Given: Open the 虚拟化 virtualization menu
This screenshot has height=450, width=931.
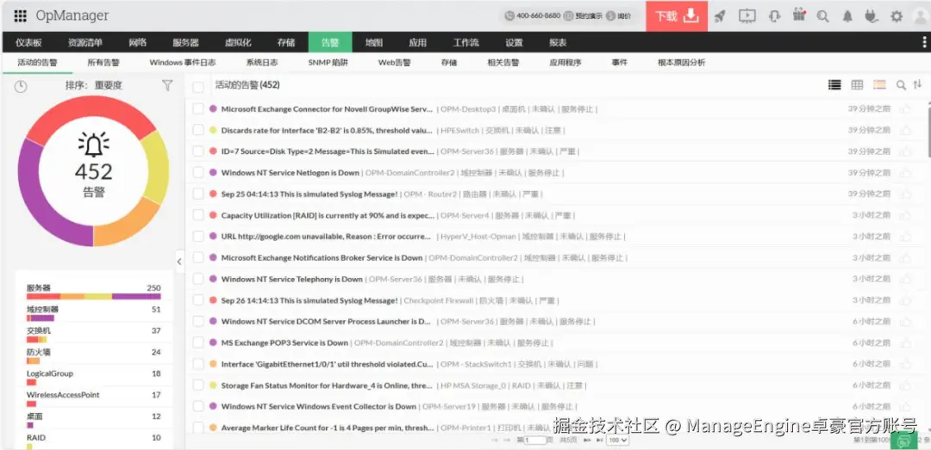Looking at the screenshot, I should coord(238,43).
